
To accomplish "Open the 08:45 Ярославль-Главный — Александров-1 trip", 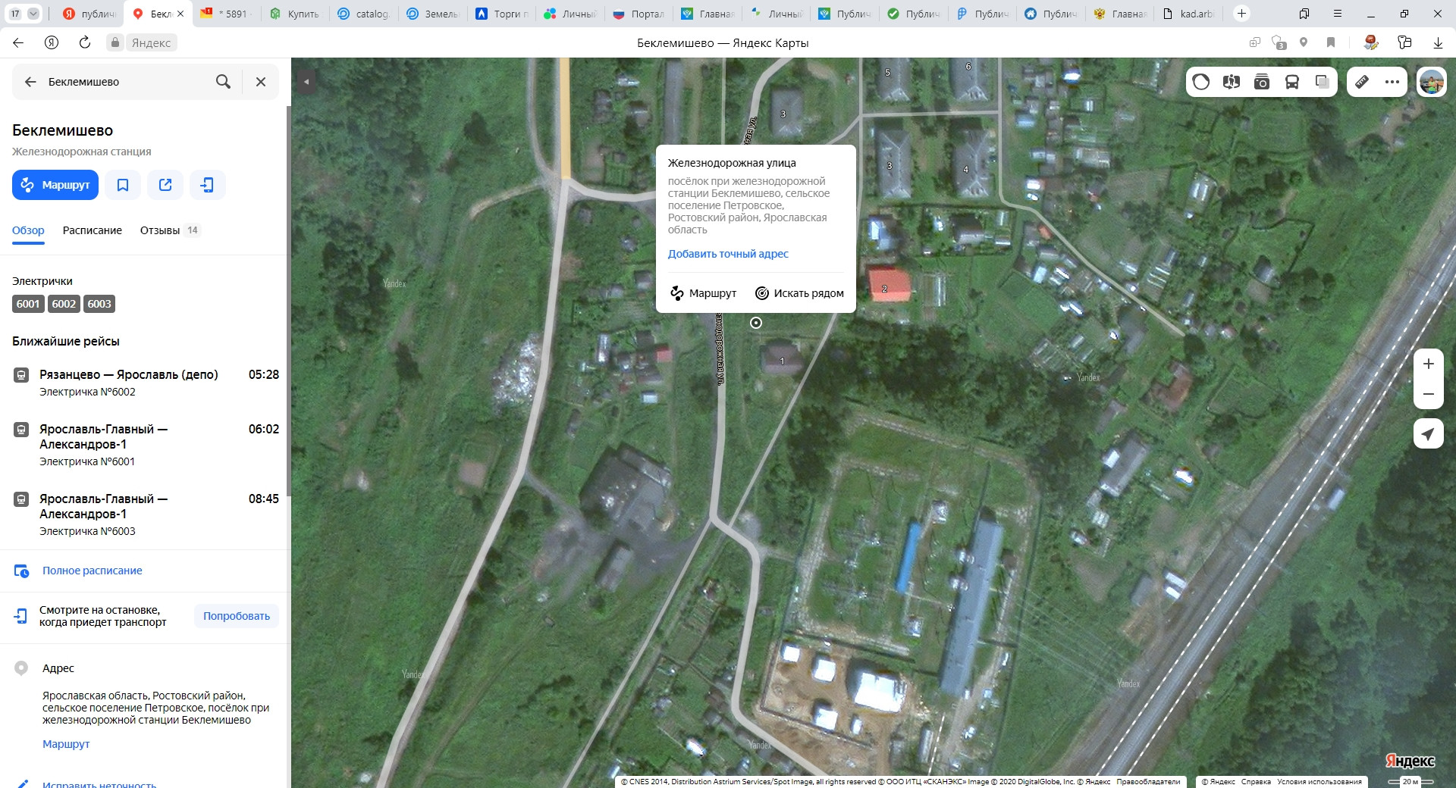I will tap(146, 514).
